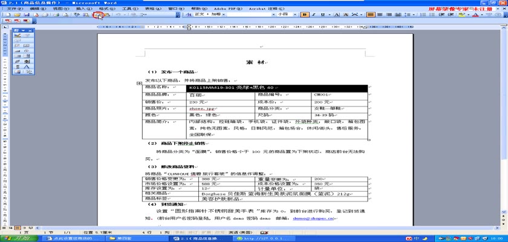Open the font color dropdown arrow

pos(482,15)
